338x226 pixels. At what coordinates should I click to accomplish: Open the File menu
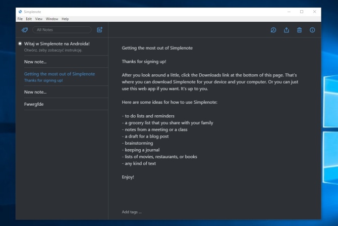point(20,19)
